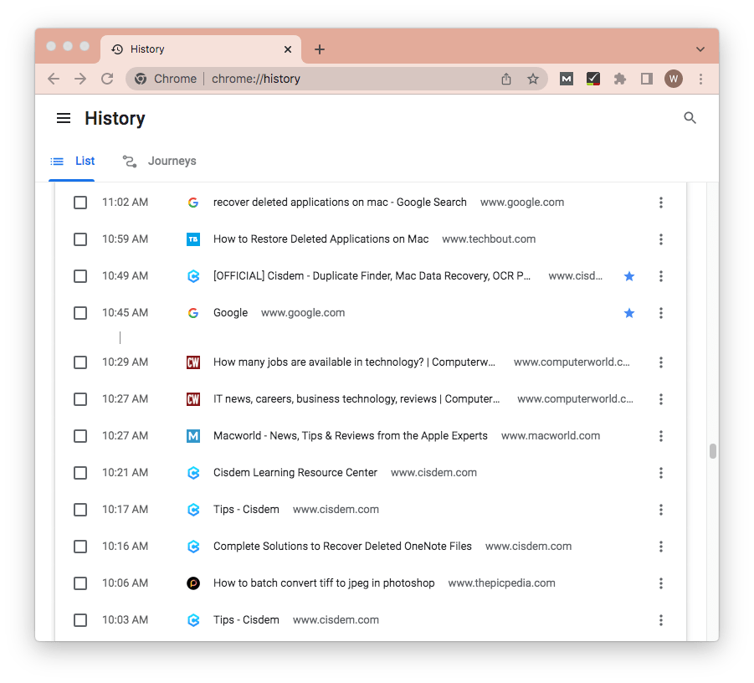The image size is (754, 683).
Task: Expand the tab search chevron in title bar
Action: point(700,49)
